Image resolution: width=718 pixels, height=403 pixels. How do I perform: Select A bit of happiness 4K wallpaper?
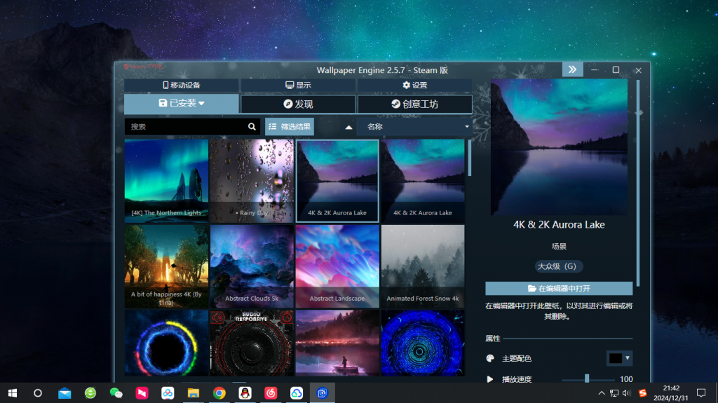(x=166, y=266)
